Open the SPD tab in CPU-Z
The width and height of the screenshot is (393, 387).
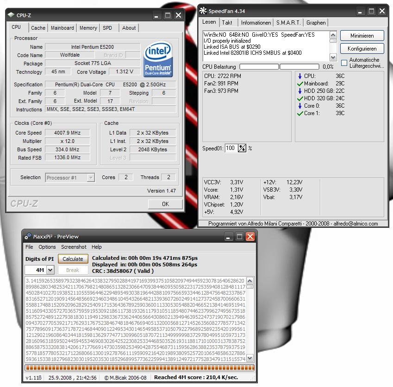107,28
